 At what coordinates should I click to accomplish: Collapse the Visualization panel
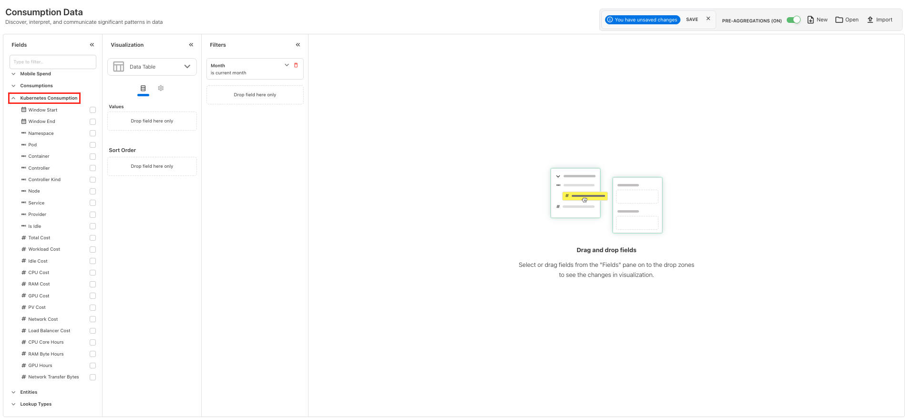click(x=191, y=45)
